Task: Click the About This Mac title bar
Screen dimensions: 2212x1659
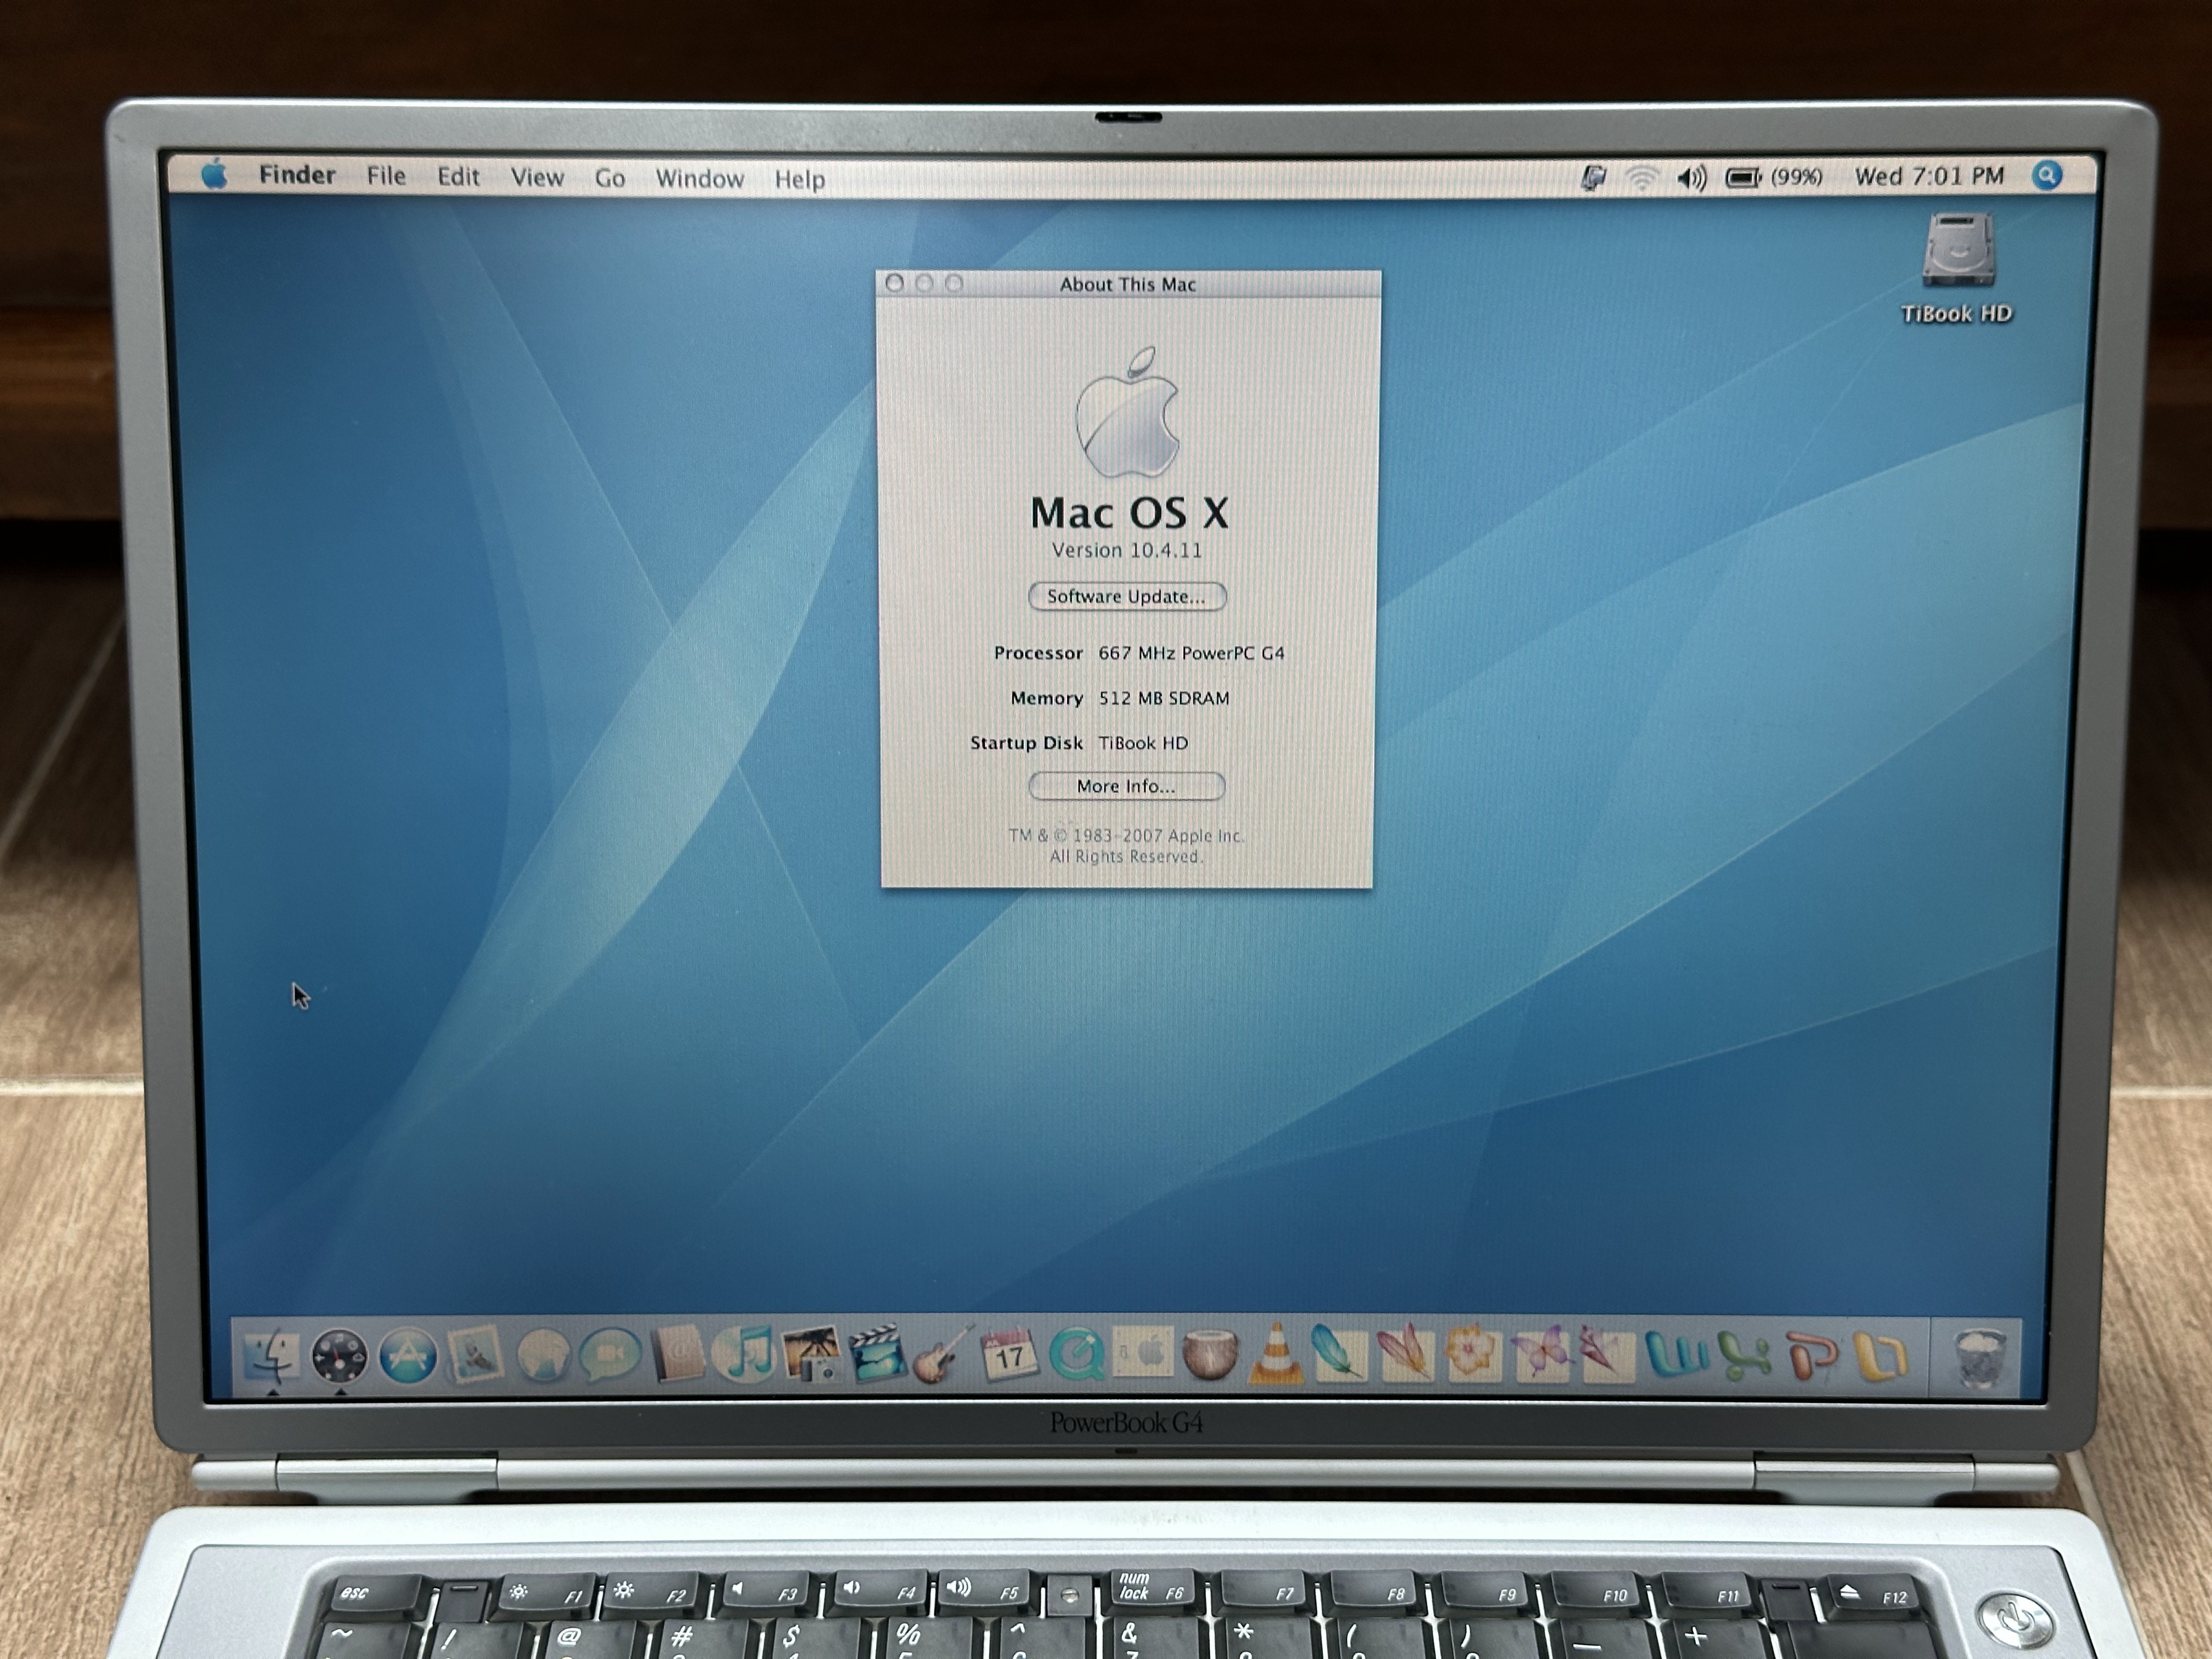Action: click(1128, 284)
